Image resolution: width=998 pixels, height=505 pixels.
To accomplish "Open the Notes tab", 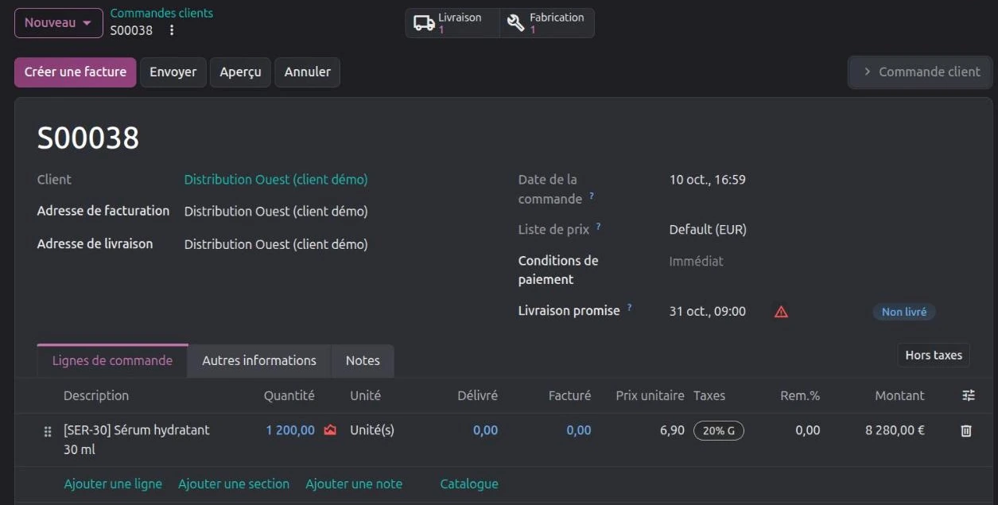I will (363, 360).
